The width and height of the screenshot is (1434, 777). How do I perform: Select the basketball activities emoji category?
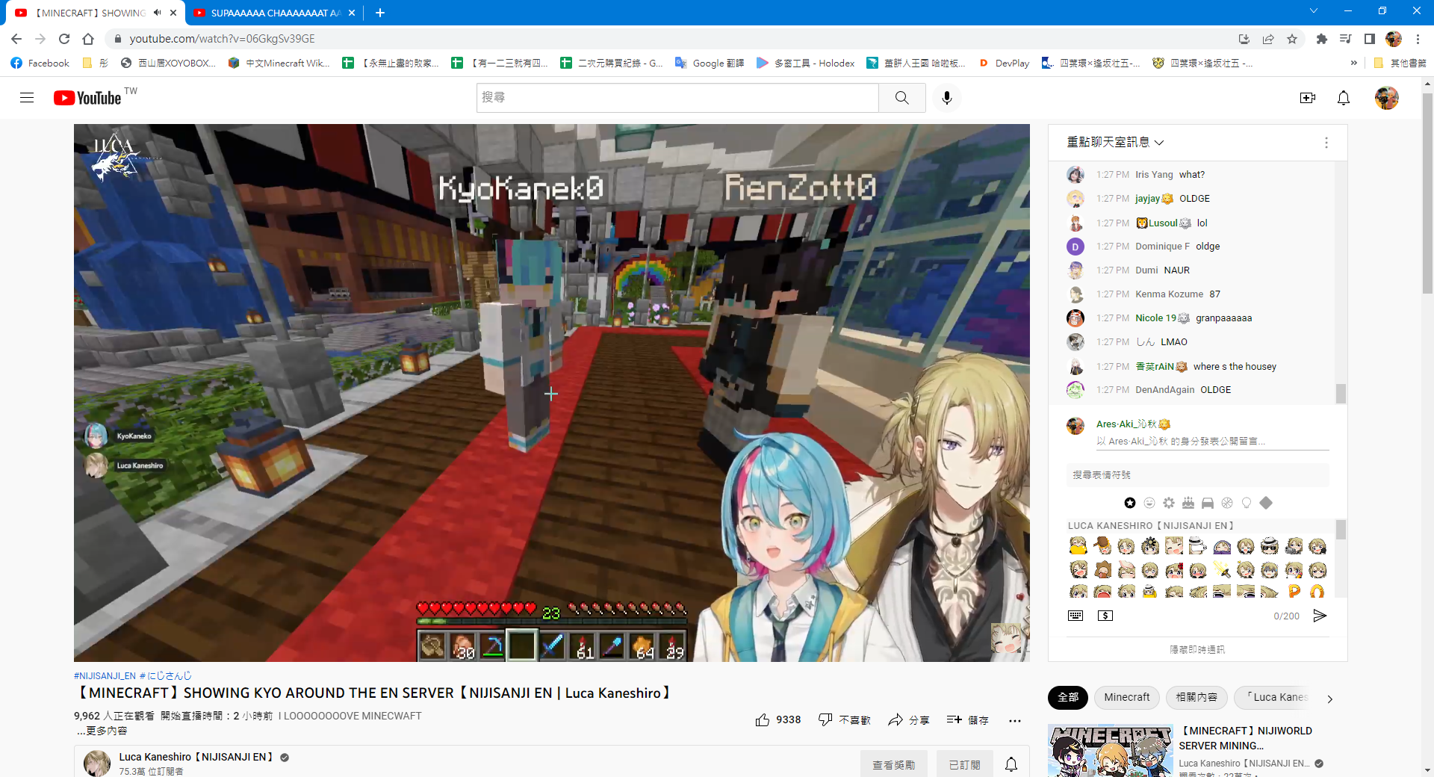point(1227,503)
